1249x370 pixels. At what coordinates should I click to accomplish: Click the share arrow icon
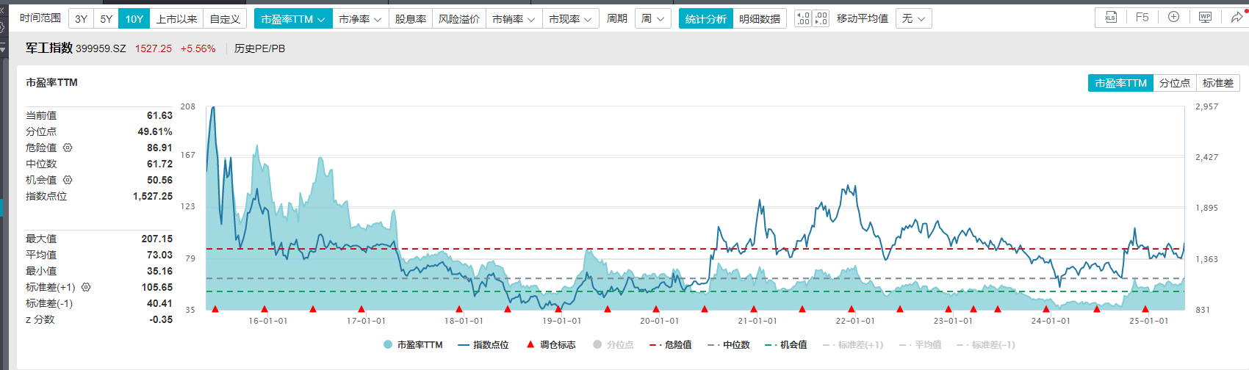pyautogui.click(x=1237, y=18)
